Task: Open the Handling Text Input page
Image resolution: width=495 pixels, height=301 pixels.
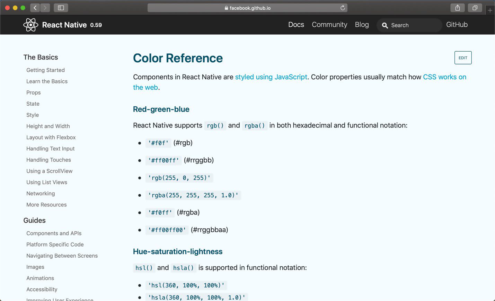Action: coord(50,149)
